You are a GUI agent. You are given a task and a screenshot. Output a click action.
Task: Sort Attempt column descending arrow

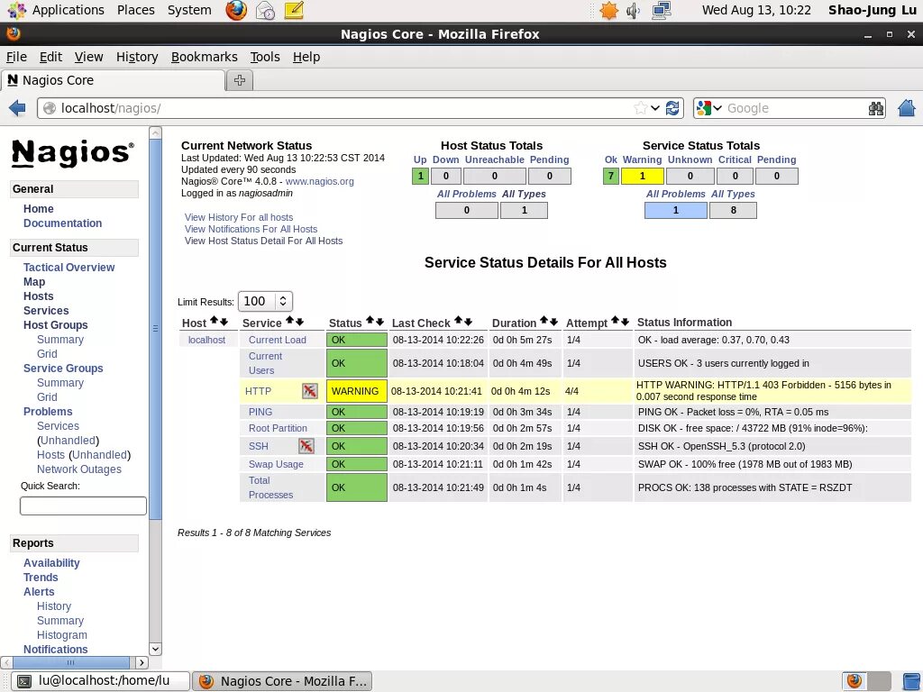[625, 322]
